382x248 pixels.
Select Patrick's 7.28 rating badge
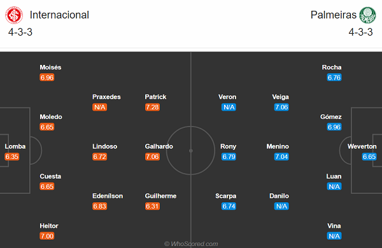pos(152,107)
